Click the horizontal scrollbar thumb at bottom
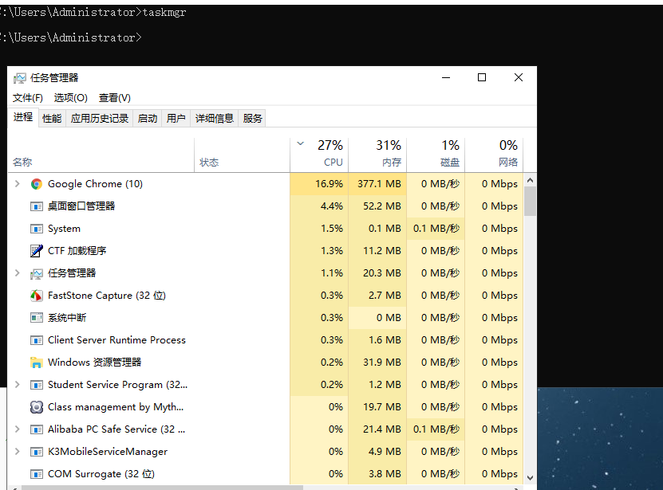The width and height of the screenshot is (663, 490). coord(163,488)
